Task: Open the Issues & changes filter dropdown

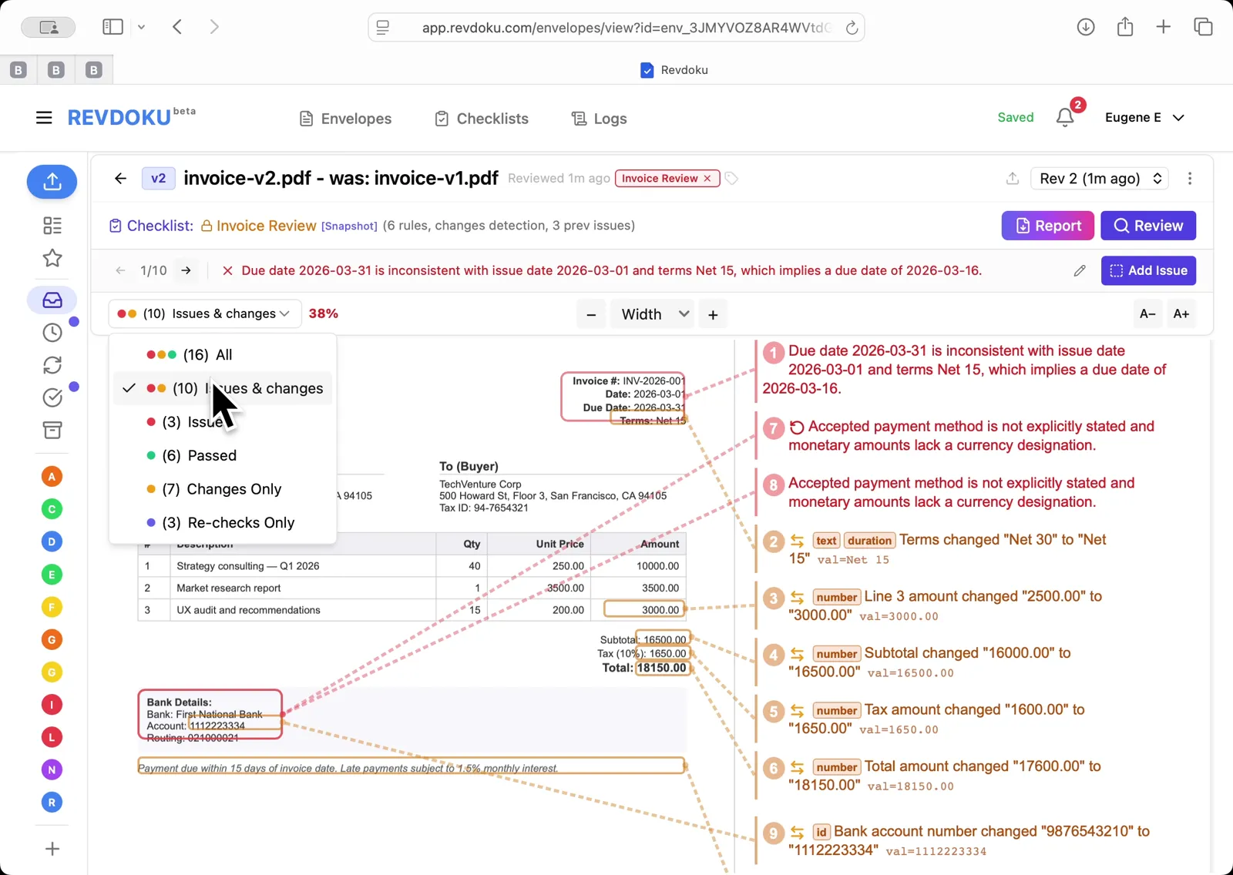Action: coord(203,313)
